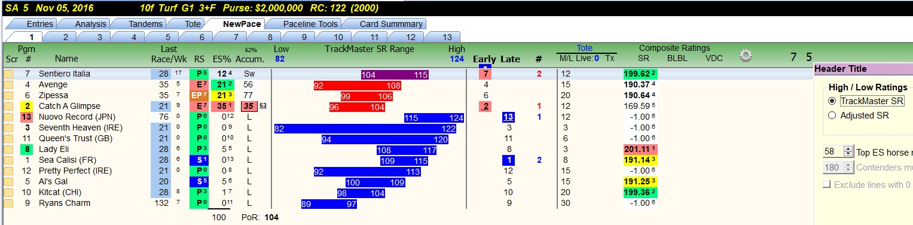913x225 pixels.
Task: Toggle scratch box for Zipessa
Action: 9,95
